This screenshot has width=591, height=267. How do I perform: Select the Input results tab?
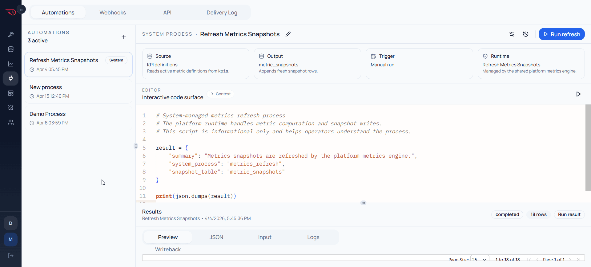[x=265, y=237]
